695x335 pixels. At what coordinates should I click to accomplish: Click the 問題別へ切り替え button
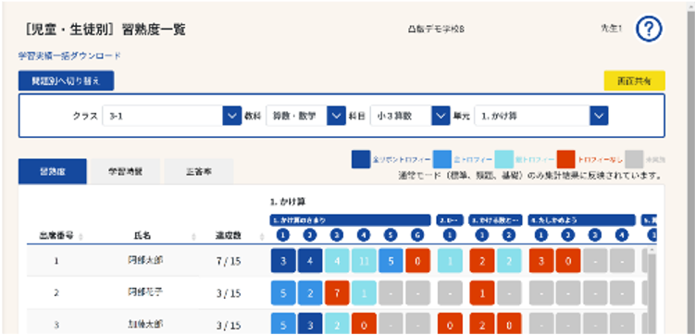coord(66,81)
